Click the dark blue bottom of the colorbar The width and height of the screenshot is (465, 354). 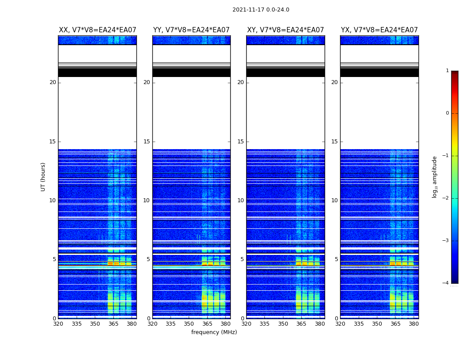(x=455, y=280)
